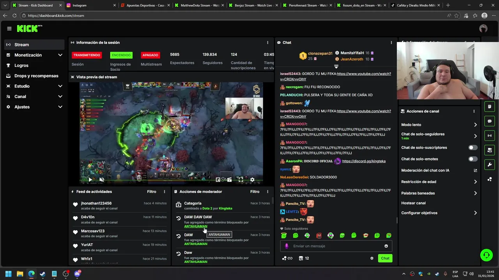Image resolution: width=499 pixels, height=280 pixels.
Task: Open Acciones de canal three-dot menu
Action: pyautogui.click(x=474, y=111)
